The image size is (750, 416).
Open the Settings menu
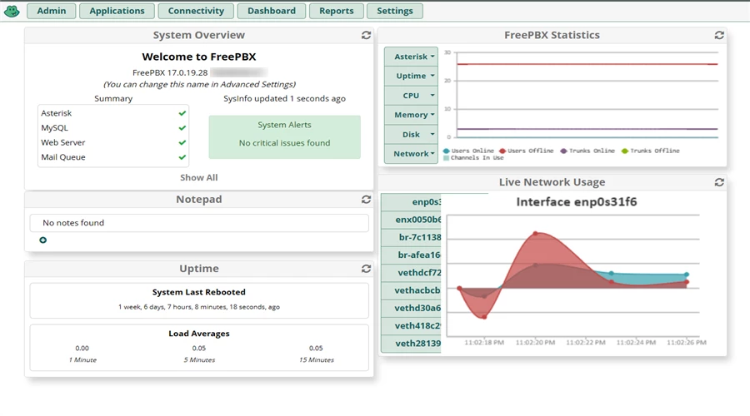point(395,11)
